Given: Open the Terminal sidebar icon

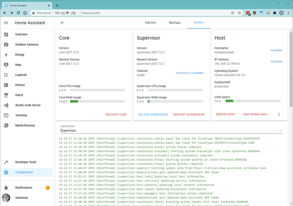Looking at the screenshot, I should (6, 115).
